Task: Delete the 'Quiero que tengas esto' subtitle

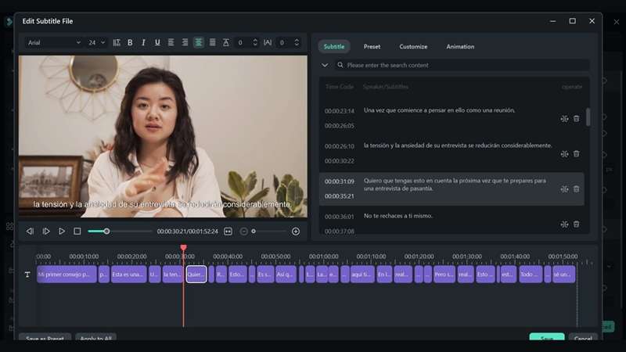Action: click(x=577, y=189)
